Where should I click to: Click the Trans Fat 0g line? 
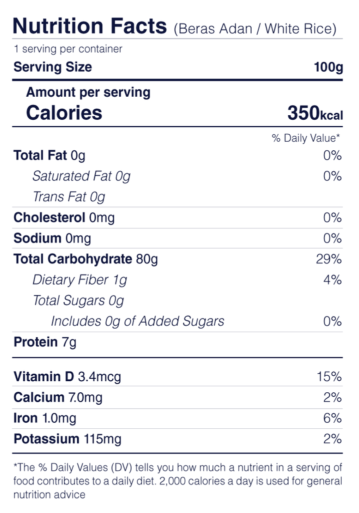[68, 197]
